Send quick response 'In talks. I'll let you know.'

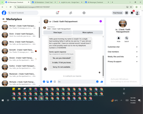(x=61, y=62)
